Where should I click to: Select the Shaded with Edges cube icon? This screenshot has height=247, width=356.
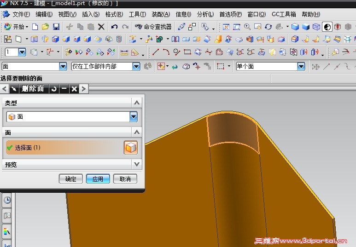[295, 27]
